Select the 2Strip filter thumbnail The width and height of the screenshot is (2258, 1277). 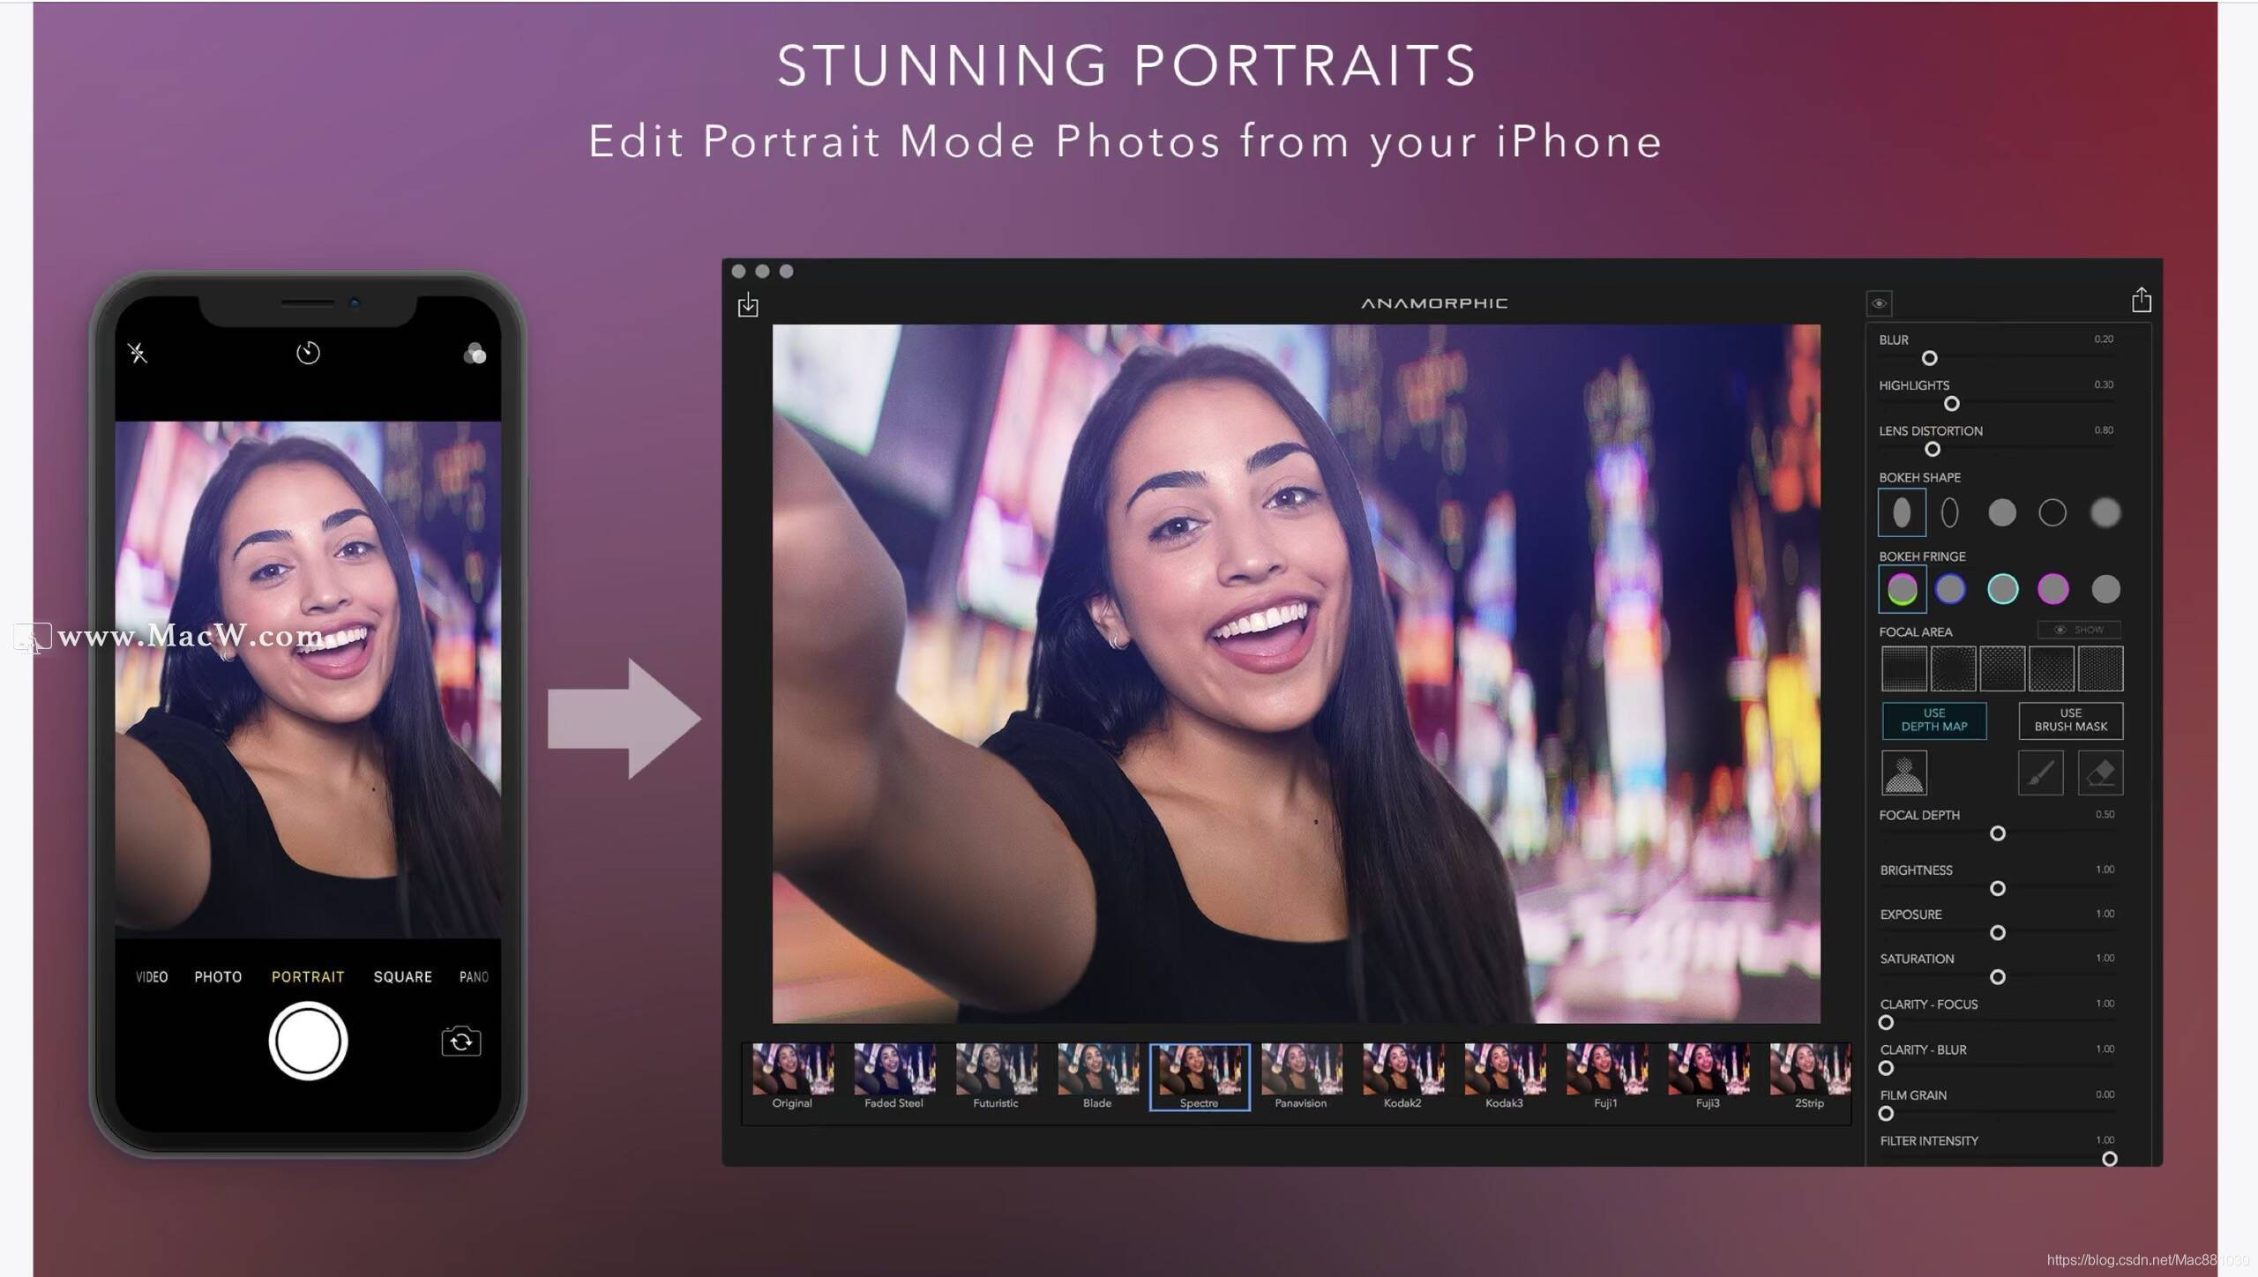pyautogui.click(x=1810, y=1077)
